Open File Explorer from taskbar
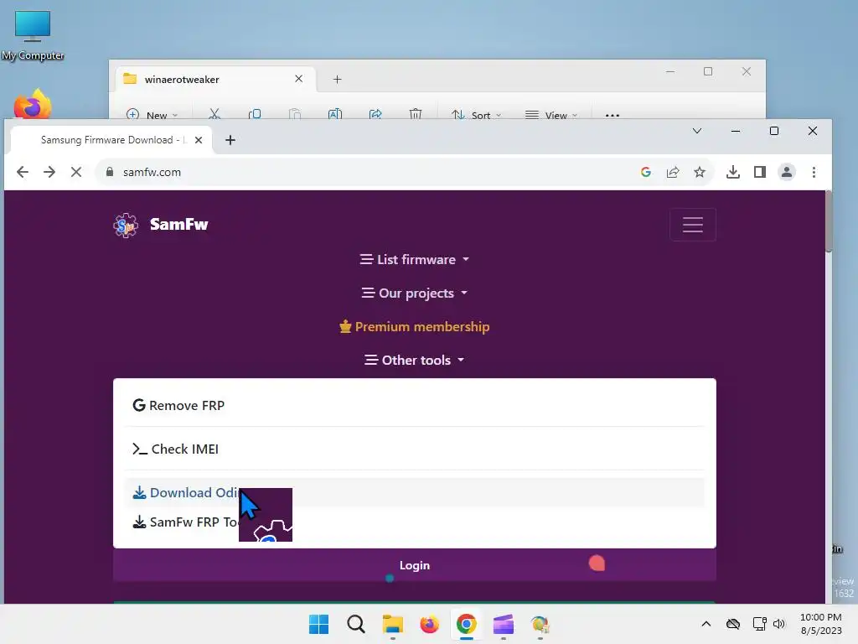Screen dimensions: 858x644 pyautogui.click(x=392, y=624)
